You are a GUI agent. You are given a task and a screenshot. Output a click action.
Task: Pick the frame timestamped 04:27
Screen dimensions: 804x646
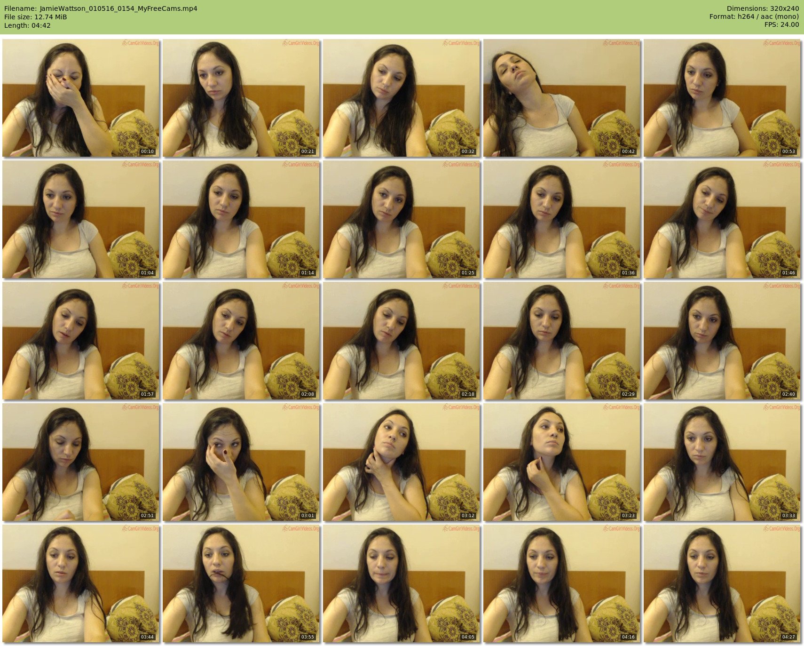point(722,583)
